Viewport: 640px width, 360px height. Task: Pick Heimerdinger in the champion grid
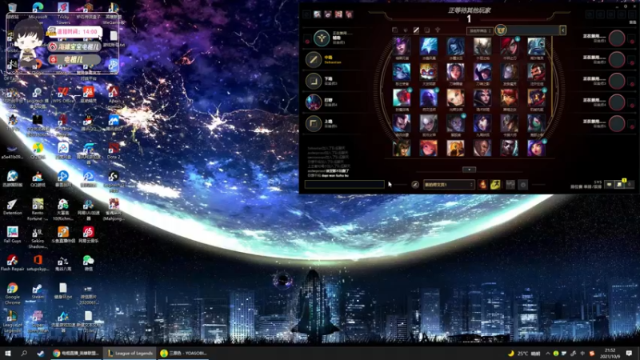coord(428,72)
